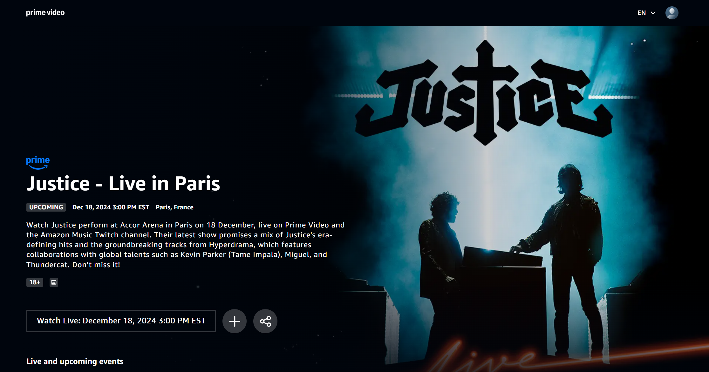Click the Paris, France location text
The image size is (709, 372).
(x=174, y=207)
